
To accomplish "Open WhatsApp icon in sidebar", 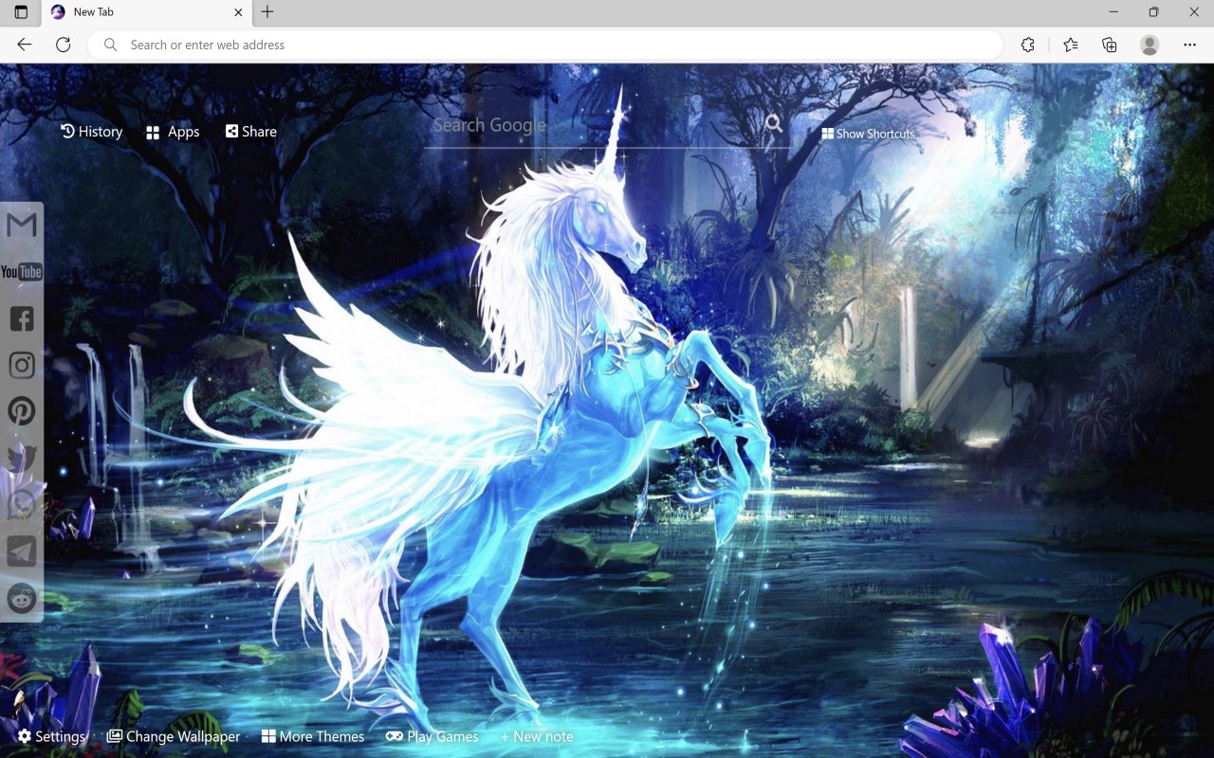I will 22,504.
